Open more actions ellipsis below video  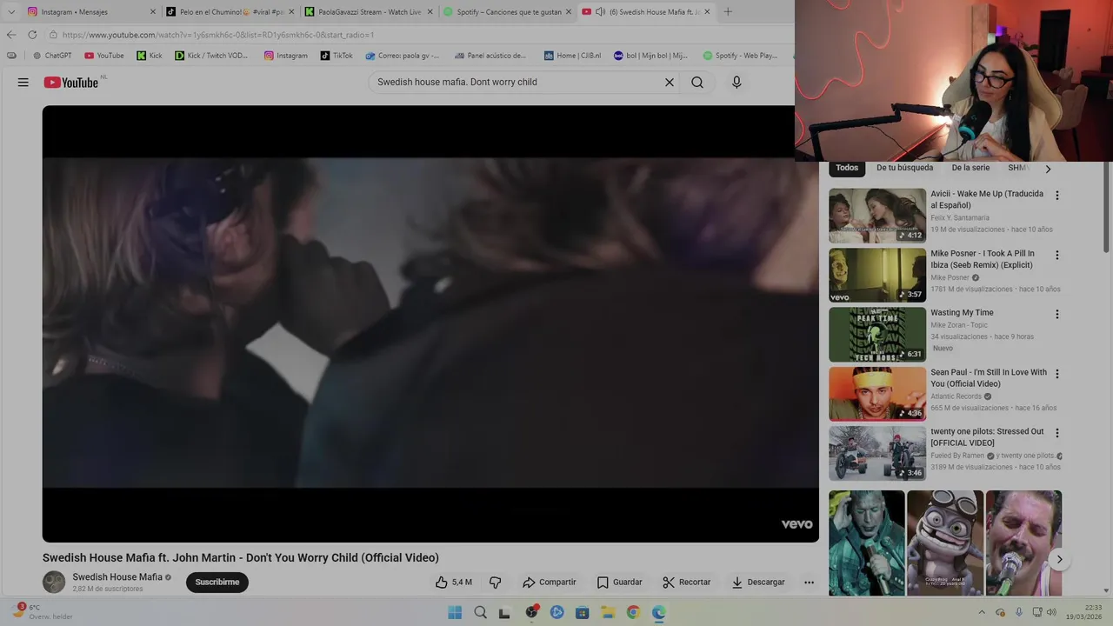pyautogui.click(x=809, y=583)
